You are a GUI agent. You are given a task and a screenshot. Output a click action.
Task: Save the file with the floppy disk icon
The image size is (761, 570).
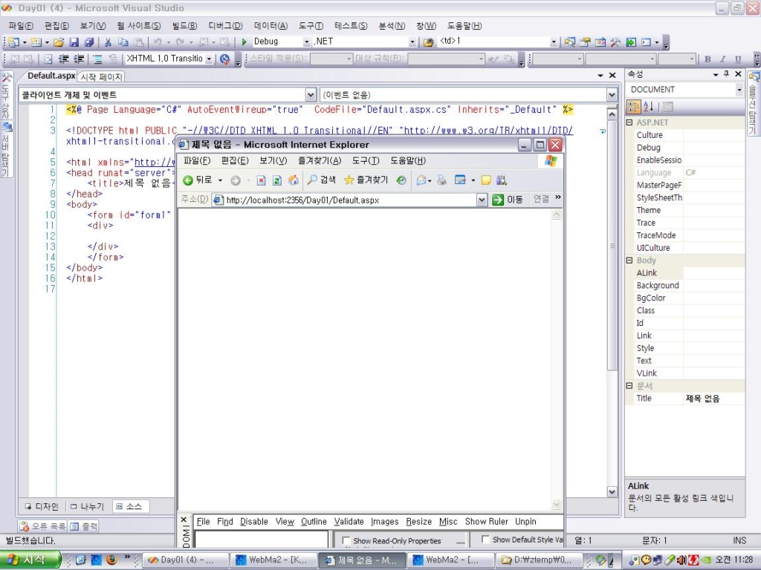[74, 42]
